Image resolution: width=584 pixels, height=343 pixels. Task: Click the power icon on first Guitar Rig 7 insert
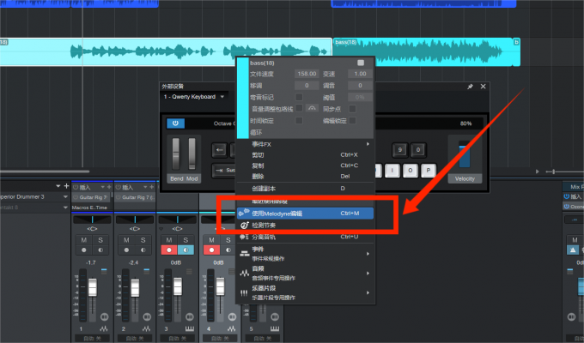[x=76, y=197]
